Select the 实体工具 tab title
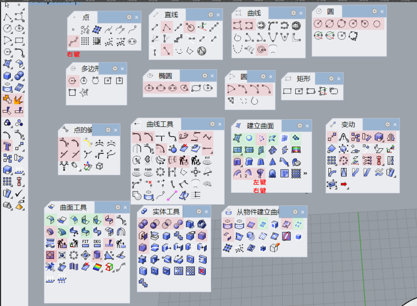This screenshot has width=417, height=306. [166, 212]
